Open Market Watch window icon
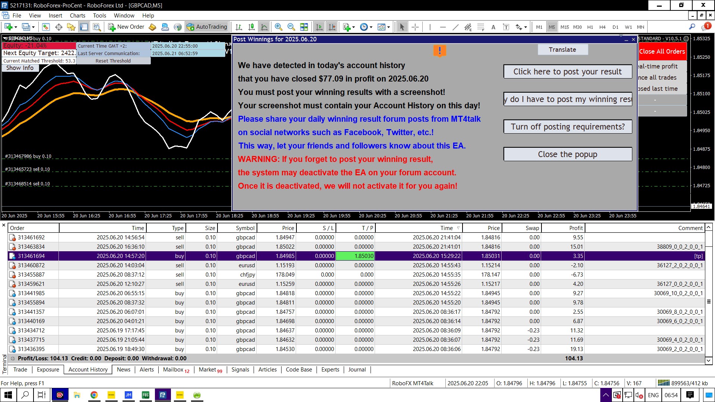The width and height of the screenshot is (715, 402). click(46, 27)
